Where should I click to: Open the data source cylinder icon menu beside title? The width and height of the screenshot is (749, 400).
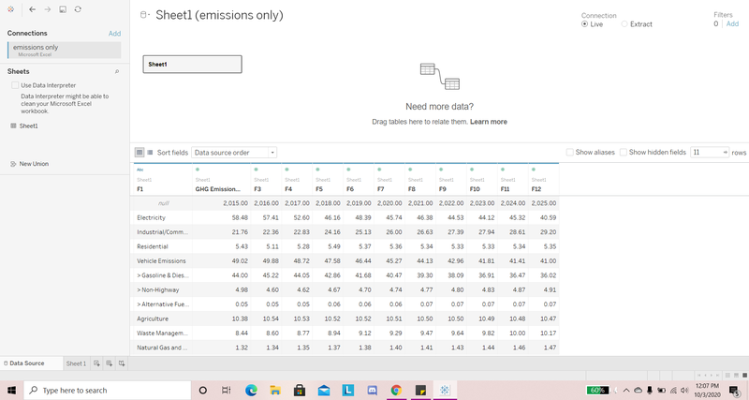pyautogui.click(x=144, y=15)
